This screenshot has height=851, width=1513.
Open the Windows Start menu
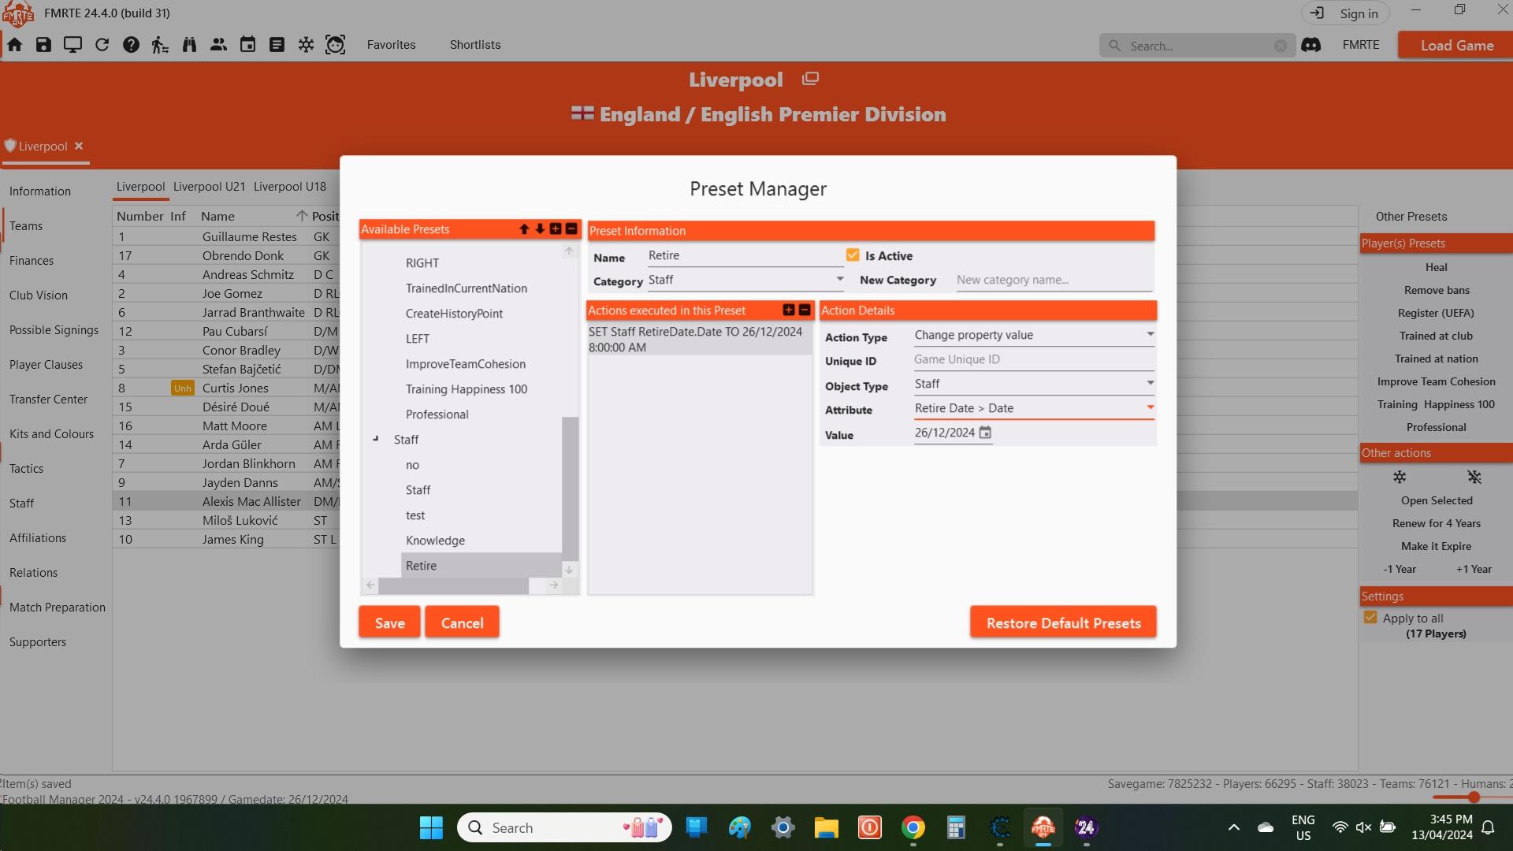431,827
